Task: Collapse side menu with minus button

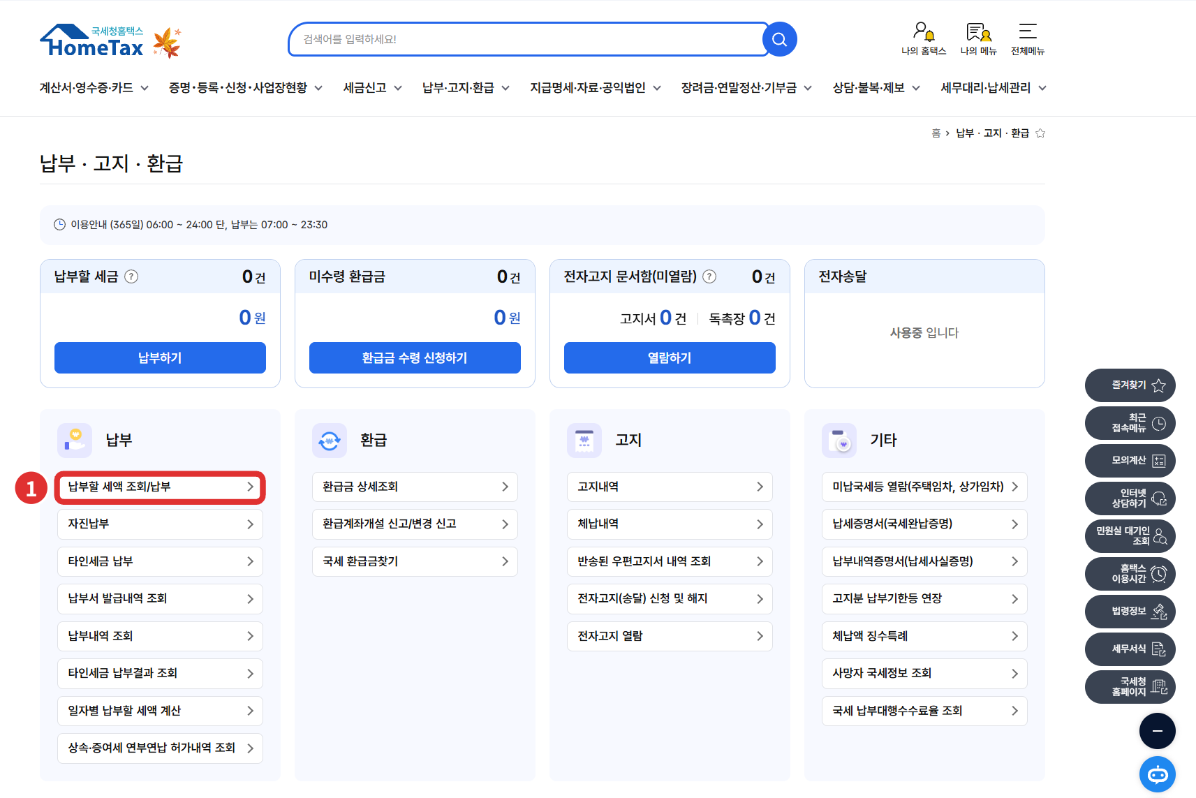Action: 1158,731
